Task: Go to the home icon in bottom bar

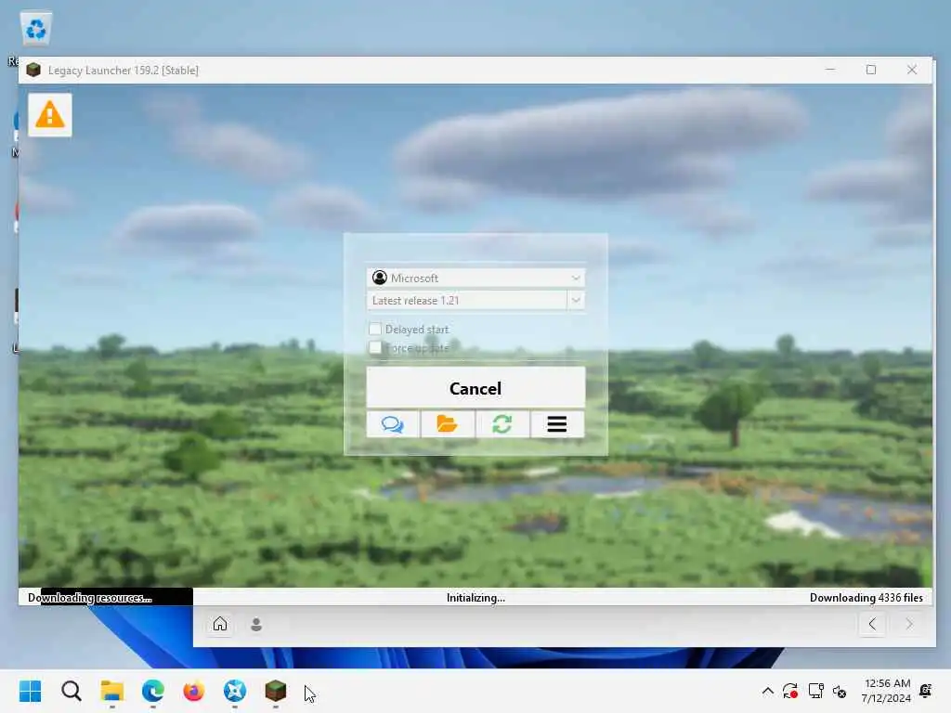Action: pos(220,624)
